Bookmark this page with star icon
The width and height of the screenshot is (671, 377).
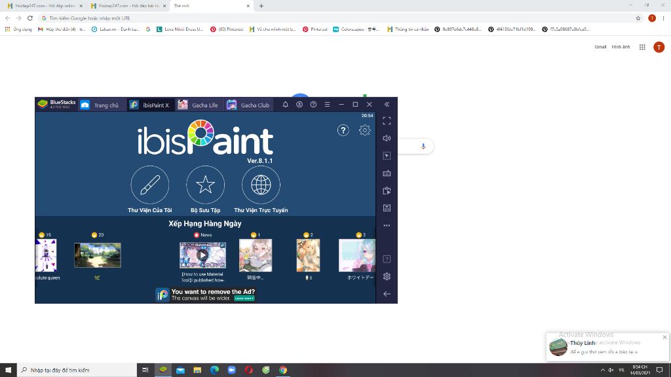pos(638,18)
